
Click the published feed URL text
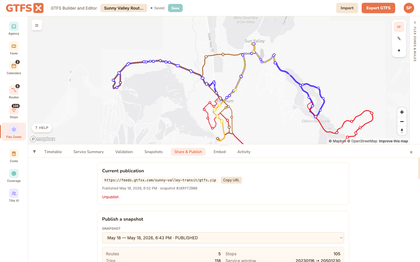160,180
